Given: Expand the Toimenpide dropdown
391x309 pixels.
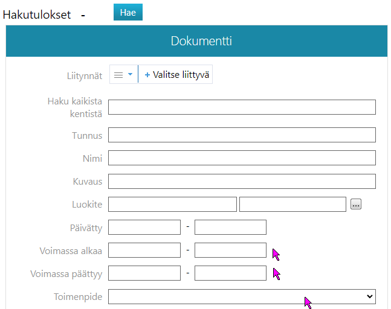Looking at the screenshot, I should coord(242,296).
